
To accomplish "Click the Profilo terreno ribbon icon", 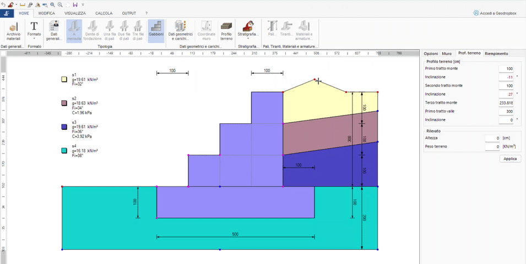I will (x=226, y=31).
